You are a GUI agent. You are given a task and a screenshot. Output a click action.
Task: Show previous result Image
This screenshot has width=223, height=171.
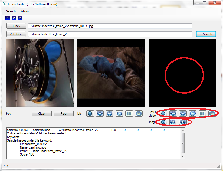tap(183, 122)
